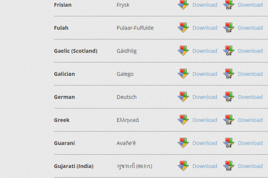Click the Windows 32-bit icon for German
Viewport: 268px width, 178px height.
[183, 97]
